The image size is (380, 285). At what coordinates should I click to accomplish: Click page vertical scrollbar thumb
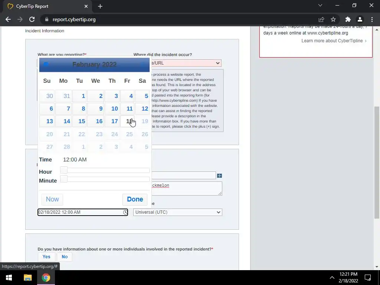point(377,163)
